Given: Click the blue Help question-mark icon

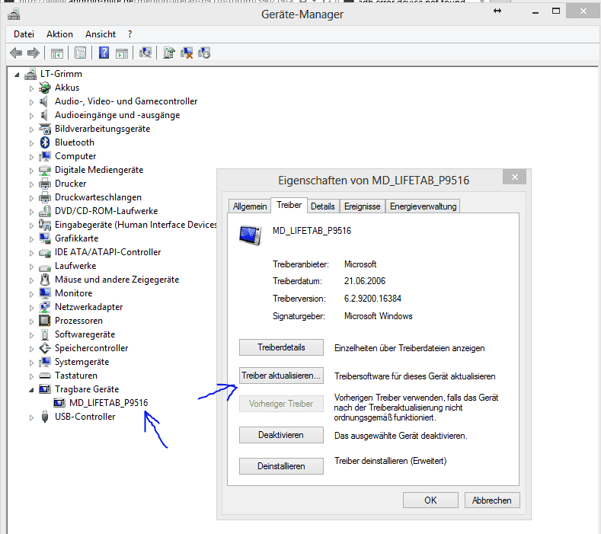Looking at the screenshot, I should tap(104, 53).
